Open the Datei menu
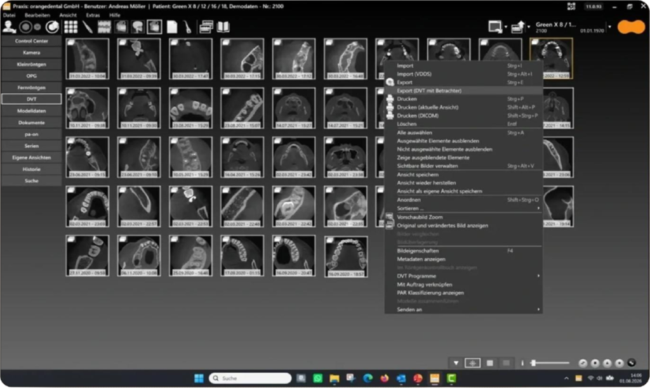Screen dimensions: 650x388 click(9, 15)
